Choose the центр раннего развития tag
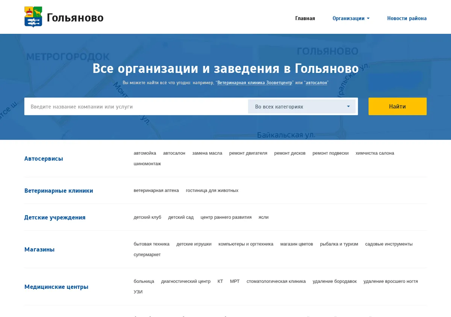Image resolution: width=451 pixels, height=317 pixels. click(x=226, y=217)
